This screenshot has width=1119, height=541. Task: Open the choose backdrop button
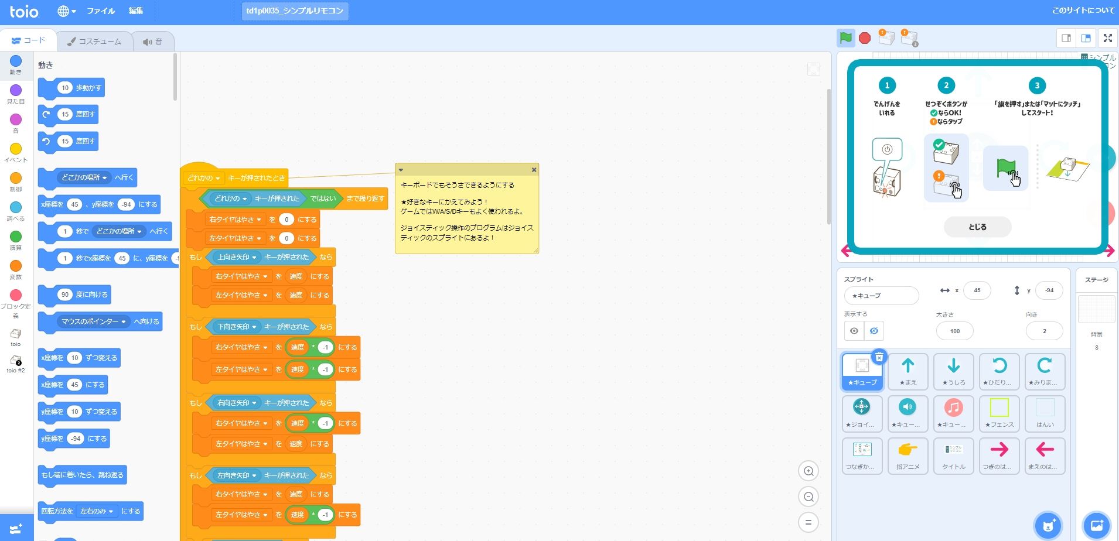point(1097,526)
